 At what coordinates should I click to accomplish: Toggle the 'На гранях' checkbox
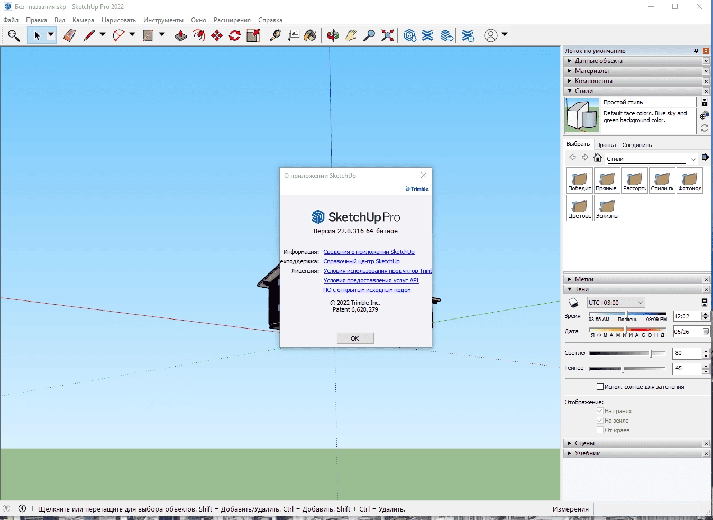[600, 411]
